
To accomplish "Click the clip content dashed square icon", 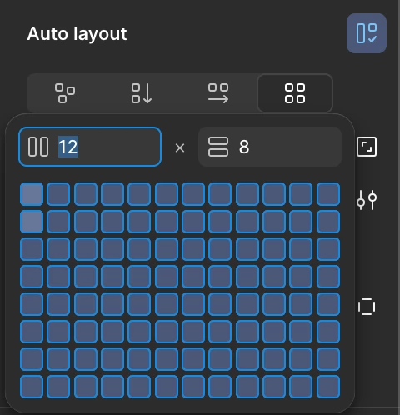I will (367, 307).
